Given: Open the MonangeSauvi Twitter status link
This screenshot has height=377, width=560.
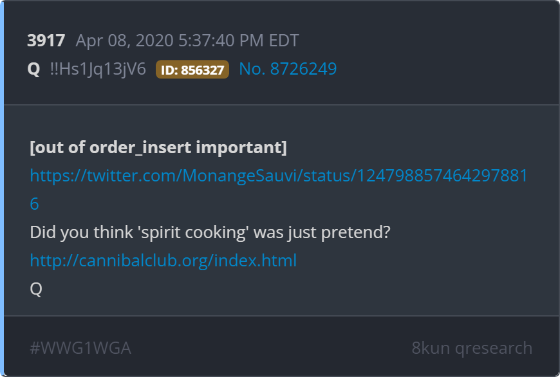Looking at the screenshot, I should (x=278, y=176).
